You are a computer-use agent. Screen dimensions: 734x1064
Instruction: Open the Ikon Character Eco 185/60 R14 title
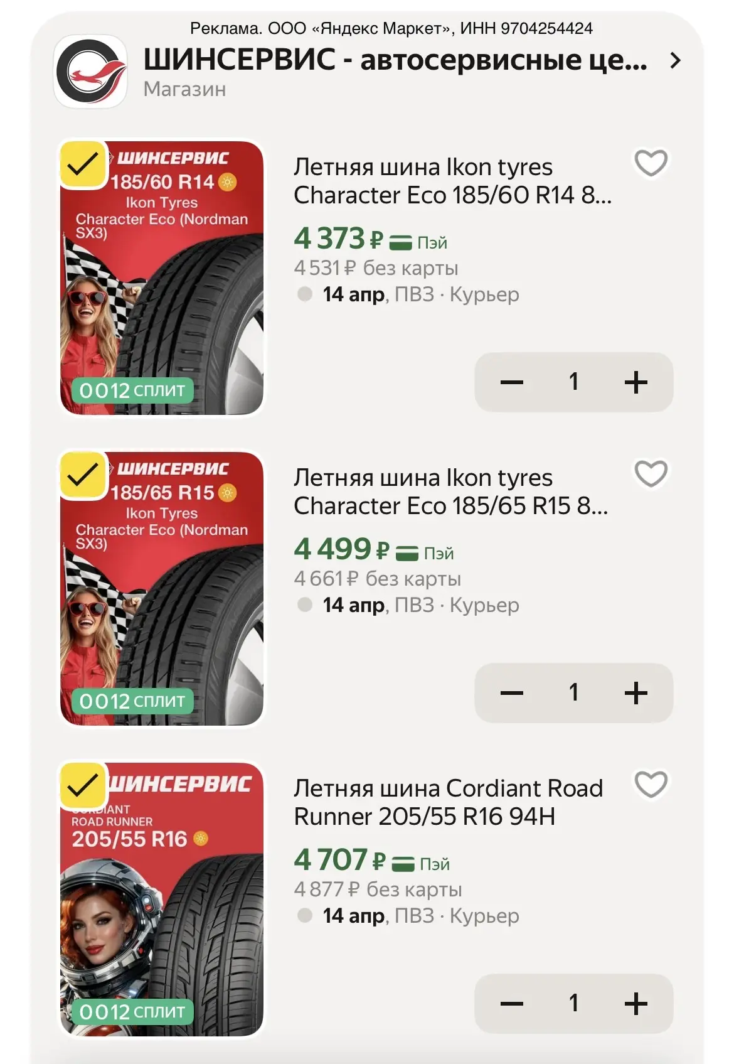click(452, 181)
